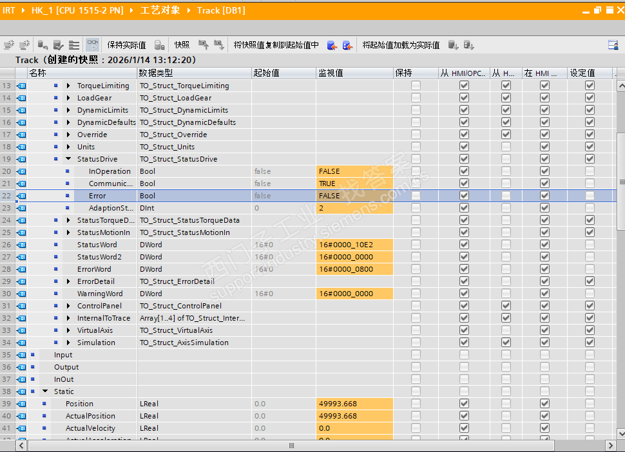Image resolution: width=625 pixels, height=452 pixels.
Task: Click the 快照 button
Action: click(182, 45)
